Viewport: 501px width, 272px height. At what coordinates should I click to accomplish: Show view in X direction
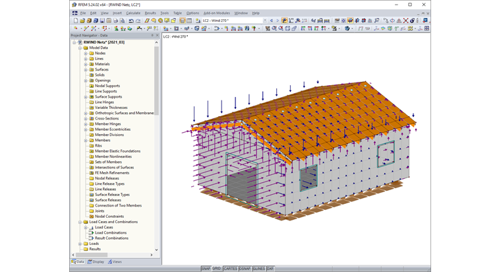303,28
